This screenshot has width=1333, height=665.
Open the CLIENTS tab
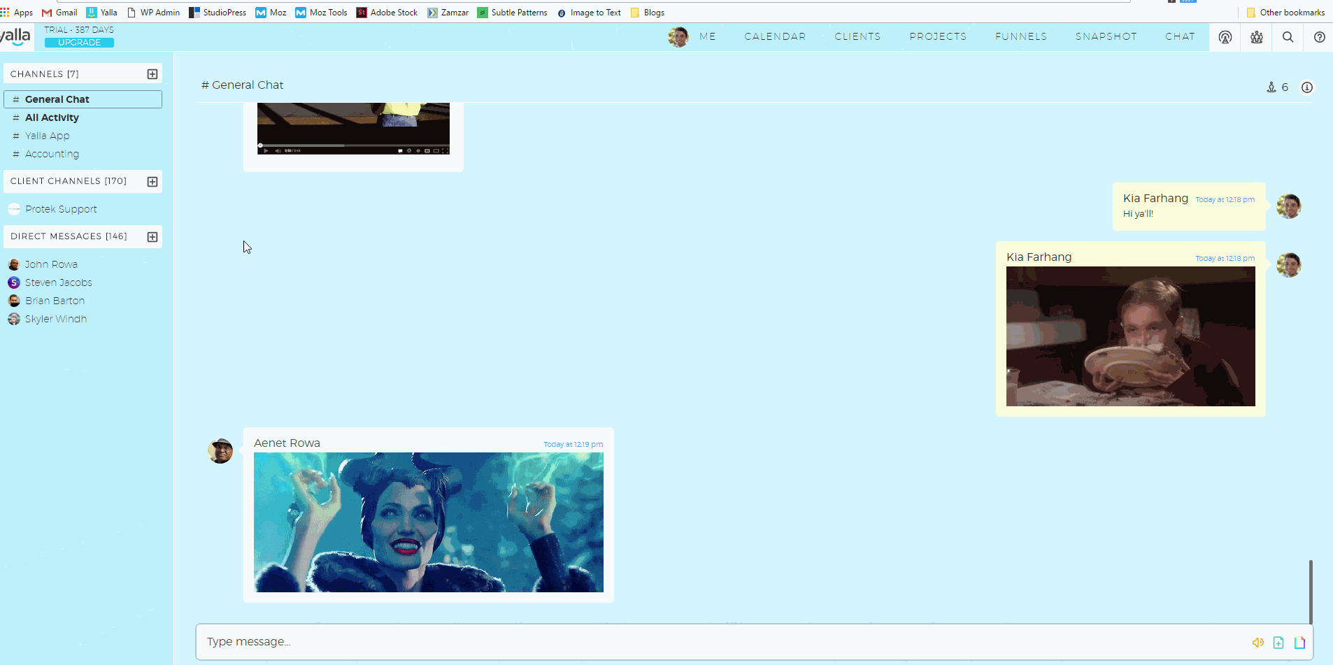click(857, 36)
